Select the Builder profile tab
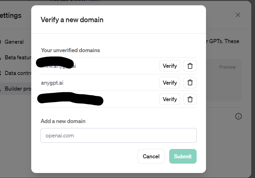The height and width of the screenshot is (178, 255). 18,89
